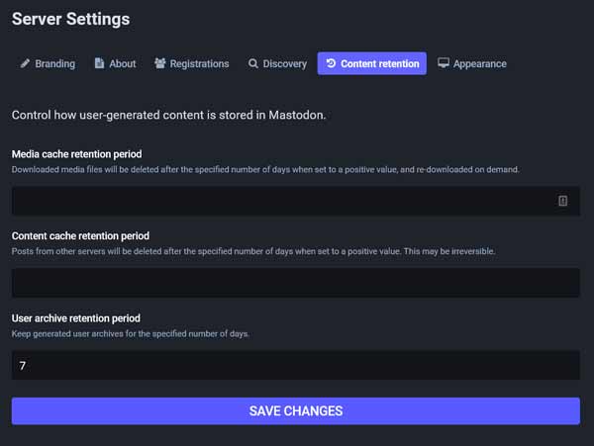The width and height of the screenshot is (594, 446).
Task: Select the Content retention tab label
Action: click(380, 63)
